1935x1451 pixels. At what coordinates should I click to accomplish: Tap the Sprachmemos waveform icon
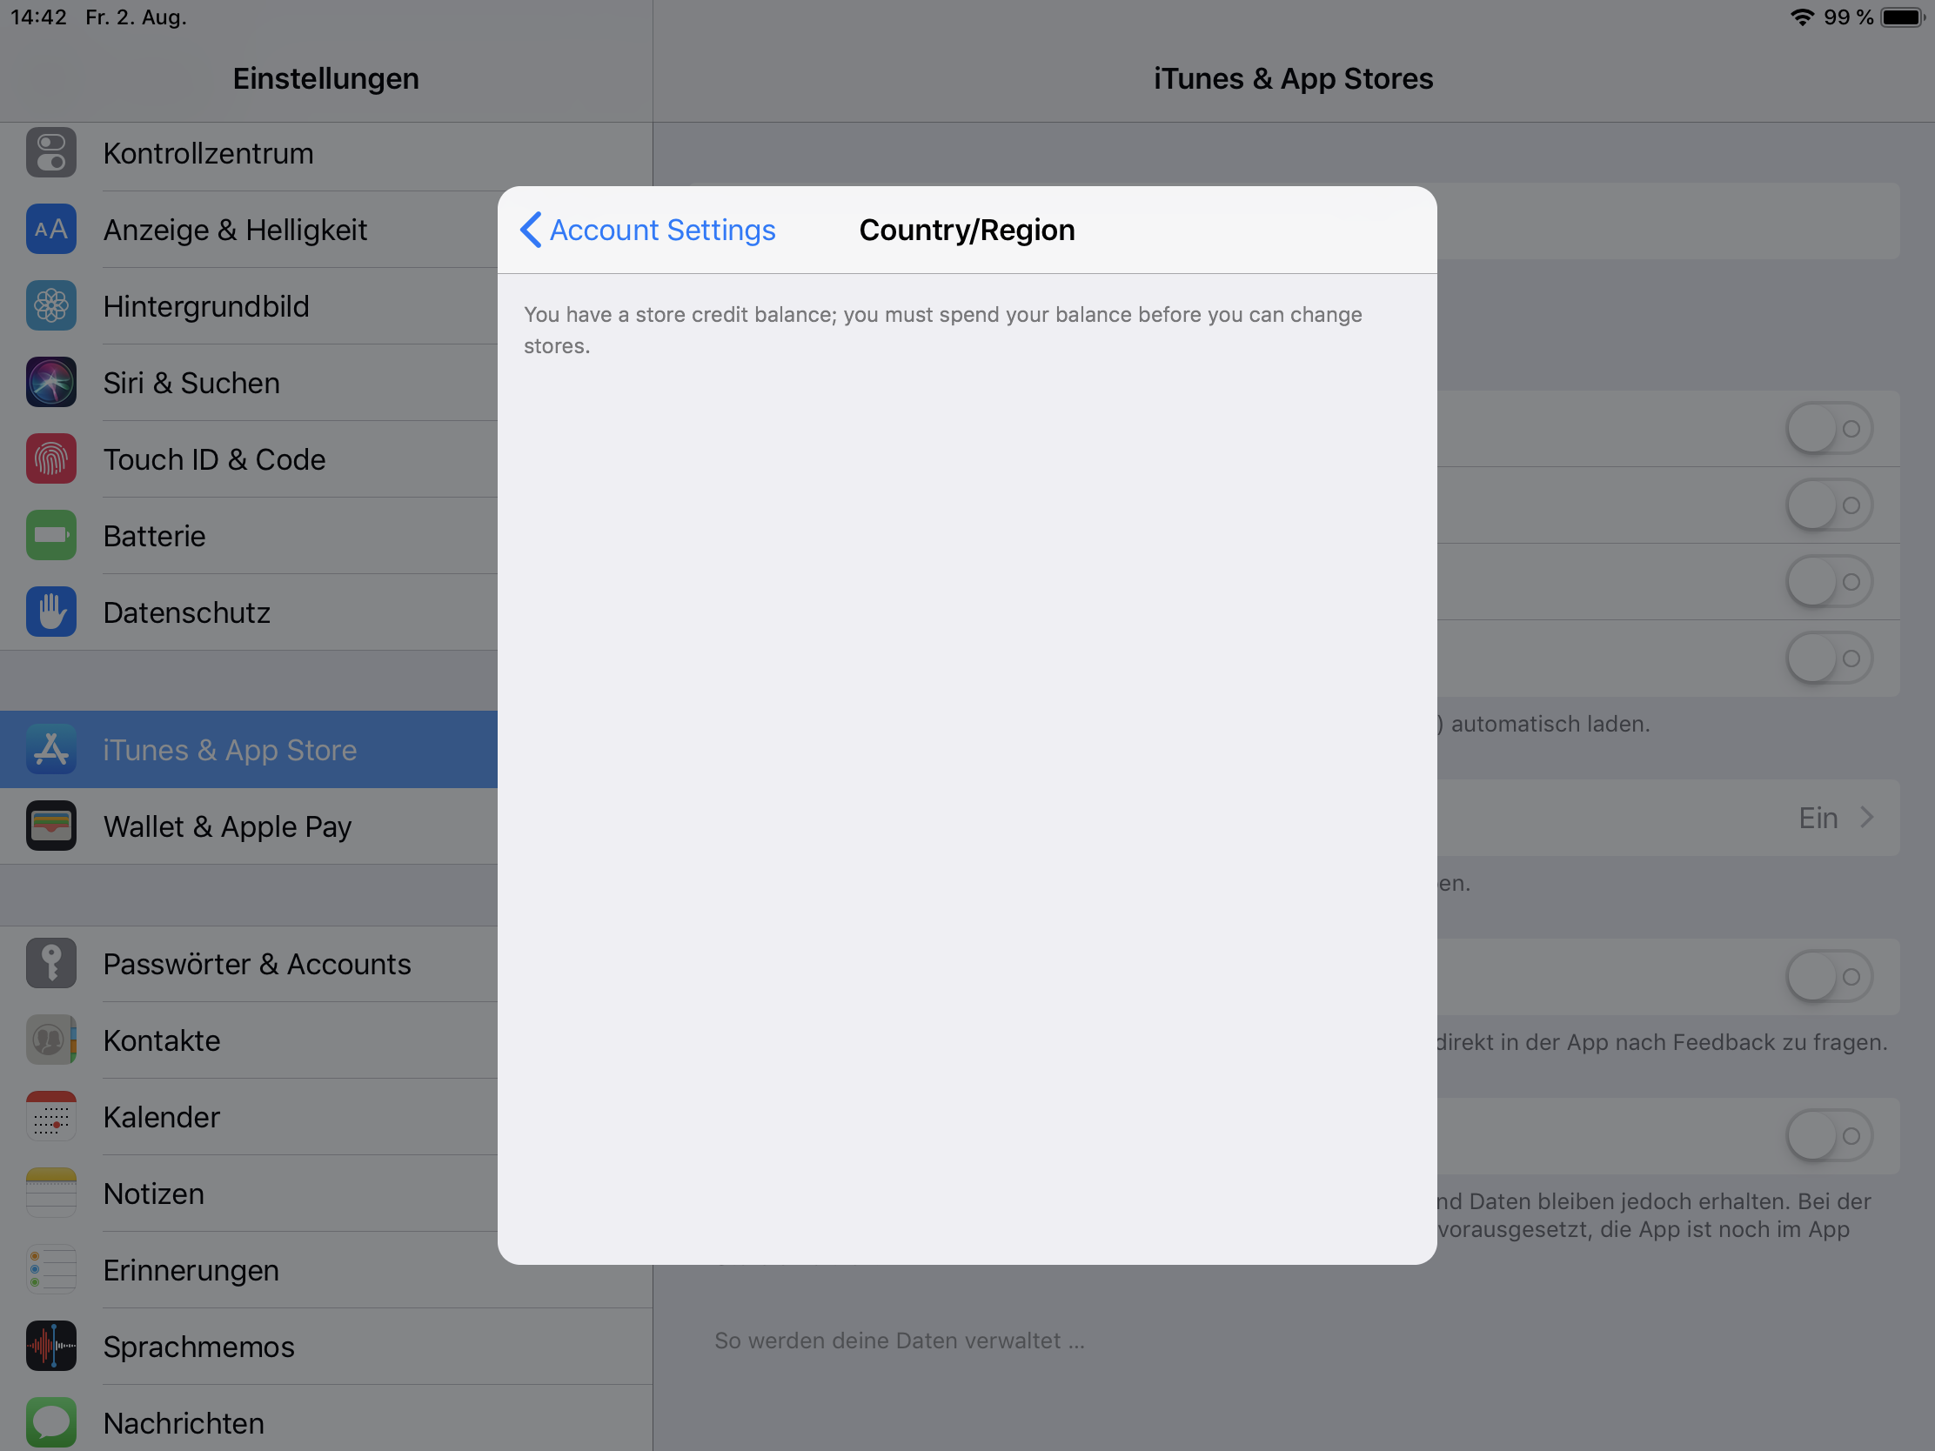50,1346
